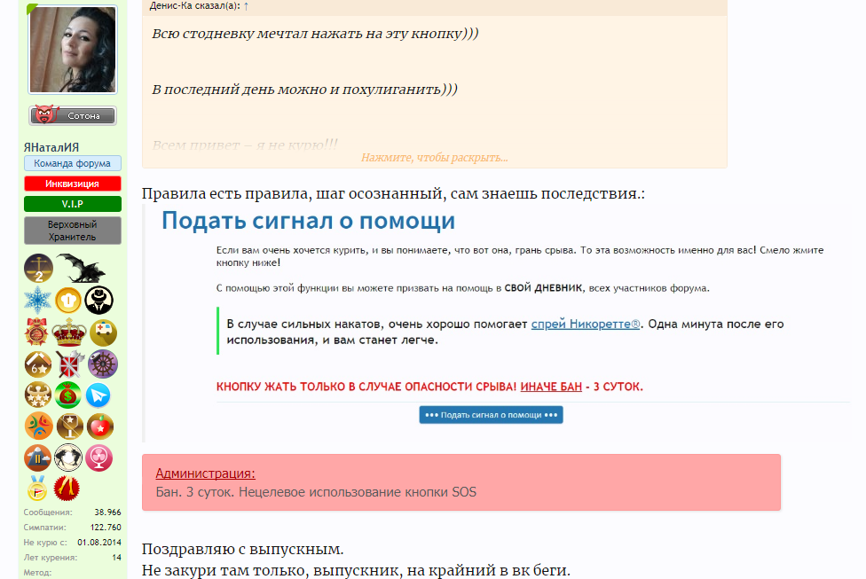Click the crossed-out goblet badge
The image size is (866, 579).
(69, 426)
